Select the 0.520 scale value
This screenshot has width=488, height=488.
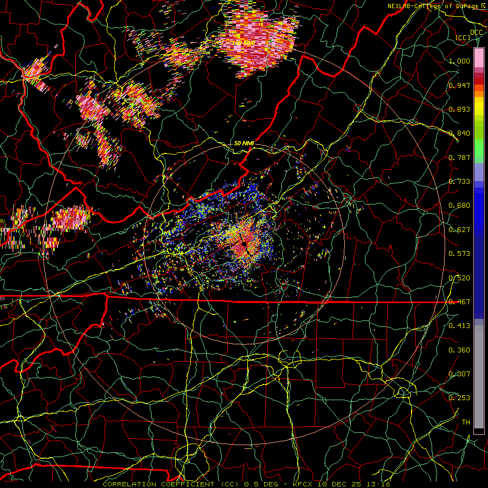click(x=459, y=278)
